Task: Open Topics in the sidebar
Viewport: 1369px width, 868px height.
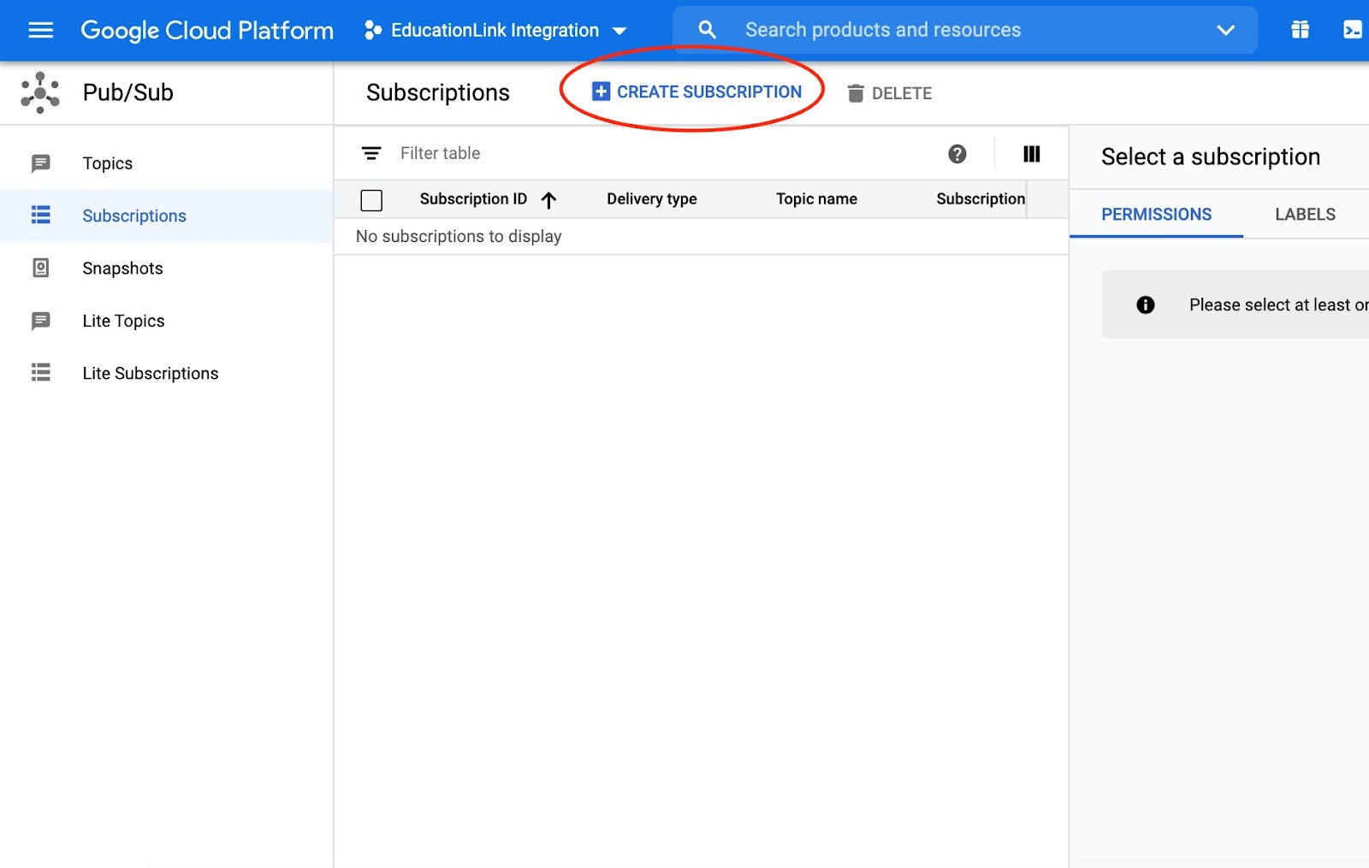Action: coord(167,163)
